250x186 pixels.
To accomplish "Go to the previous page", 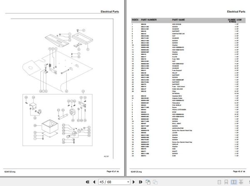I will (94, 182).
